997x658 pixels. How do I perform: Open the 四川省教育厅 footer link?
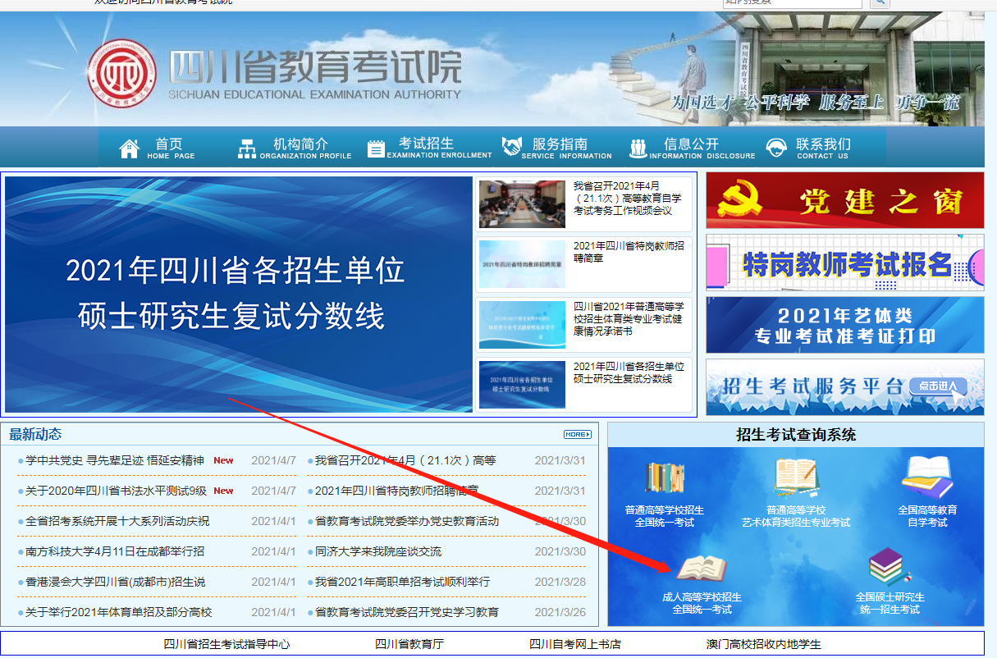[409, 644]
